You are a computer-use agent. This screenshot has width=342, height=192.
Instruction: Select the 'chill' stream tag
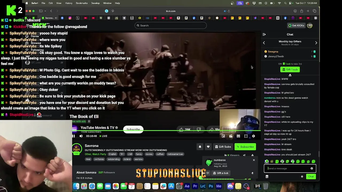(x=130, y=154)
